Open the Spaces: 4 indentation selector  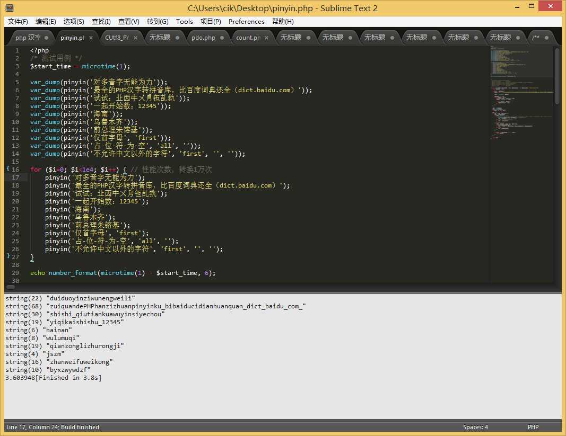(x=475, y=427)
